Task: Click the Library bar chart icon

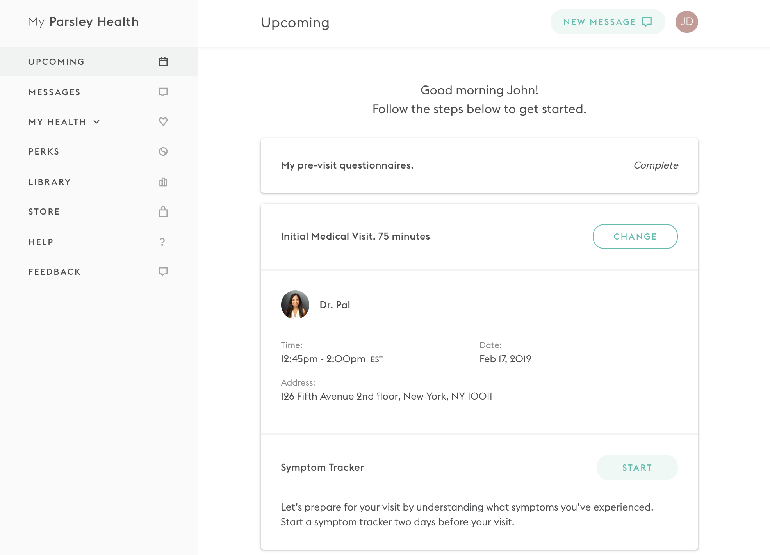Action: 163,182
